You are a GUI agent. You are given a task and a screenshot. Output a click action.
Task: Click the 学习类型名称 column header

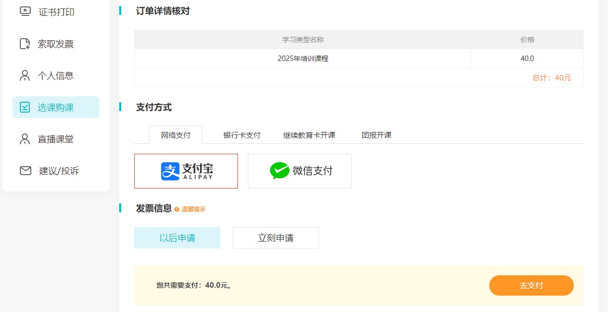tap(303, 40)
